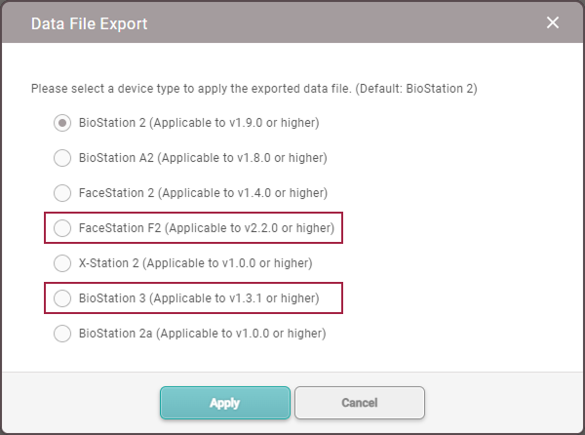Viewport: 585px width, 435px height.
Task: Click the 'FaceStation 2 (Applicable to v1.4.0 or higher)' label text
Action: (x=203, y=193)
